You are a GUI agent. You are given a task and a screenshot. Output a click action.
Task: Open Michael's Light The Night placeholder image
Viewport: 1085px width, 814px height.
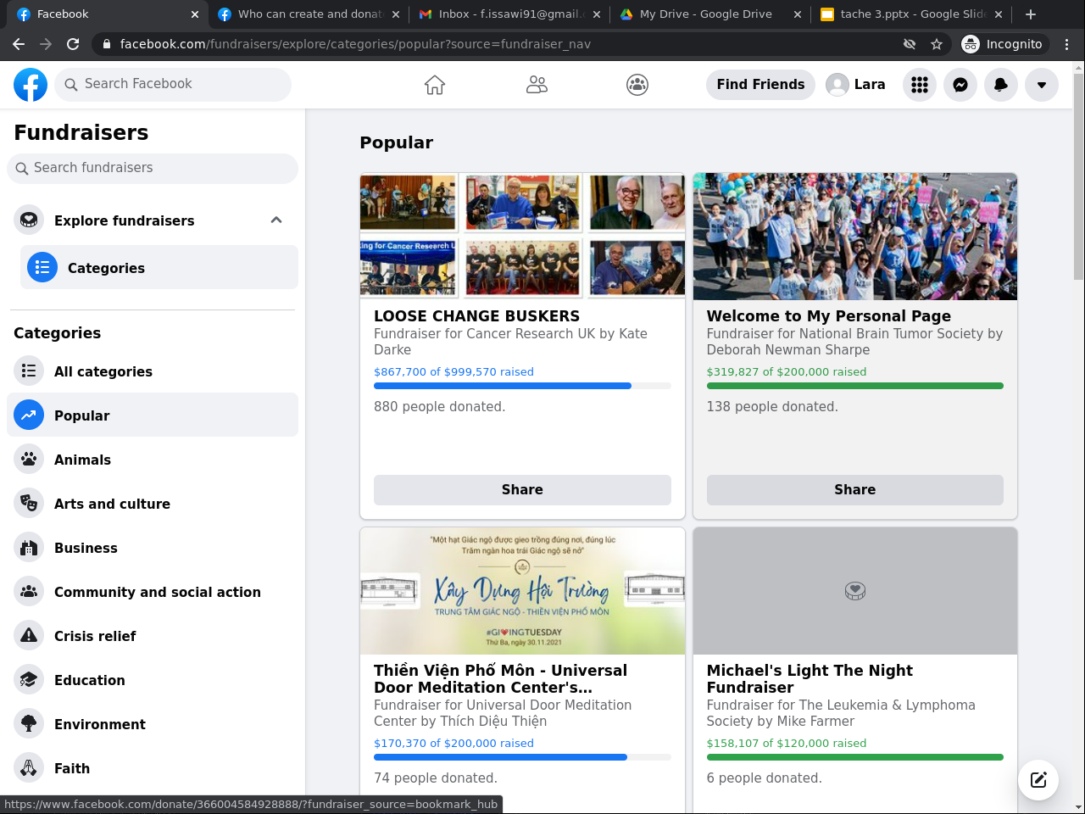(x=855, y=591)
